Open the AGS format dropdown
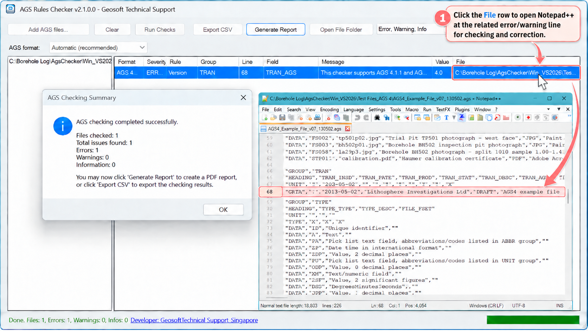Viewport: 588px width, 331px height. coord(98,47)
